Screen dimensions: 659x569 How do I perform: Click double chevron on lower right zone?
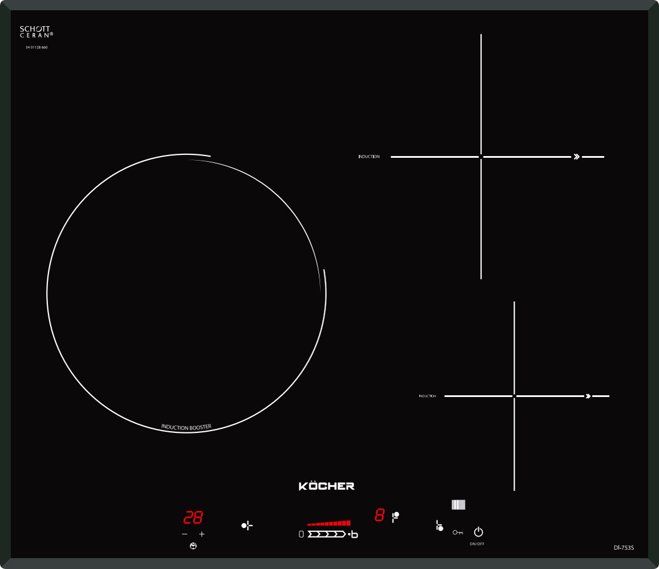pyautogui.click(x=588, y=396)
